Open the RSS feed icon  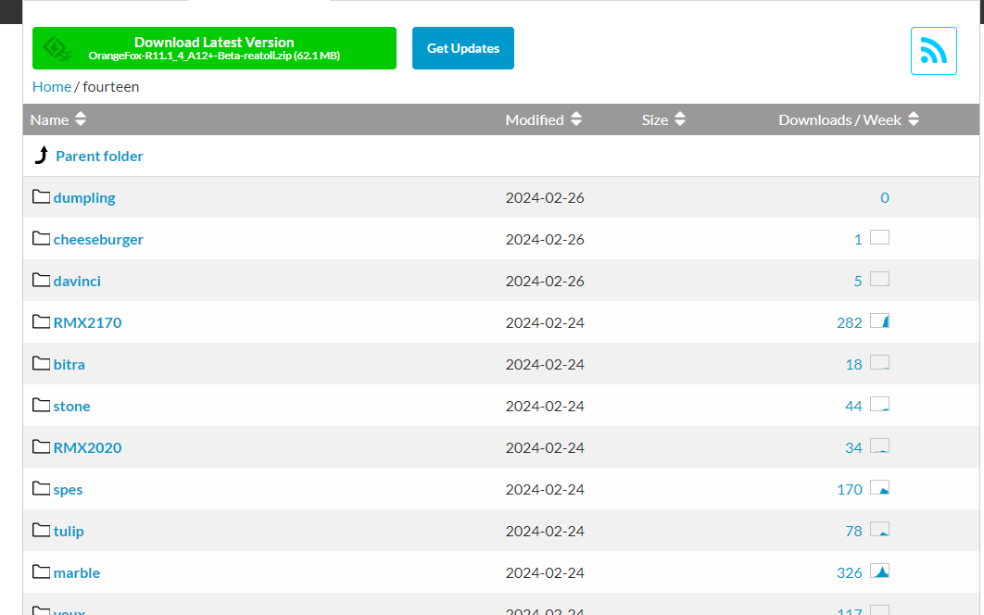[x=933, y=51]
